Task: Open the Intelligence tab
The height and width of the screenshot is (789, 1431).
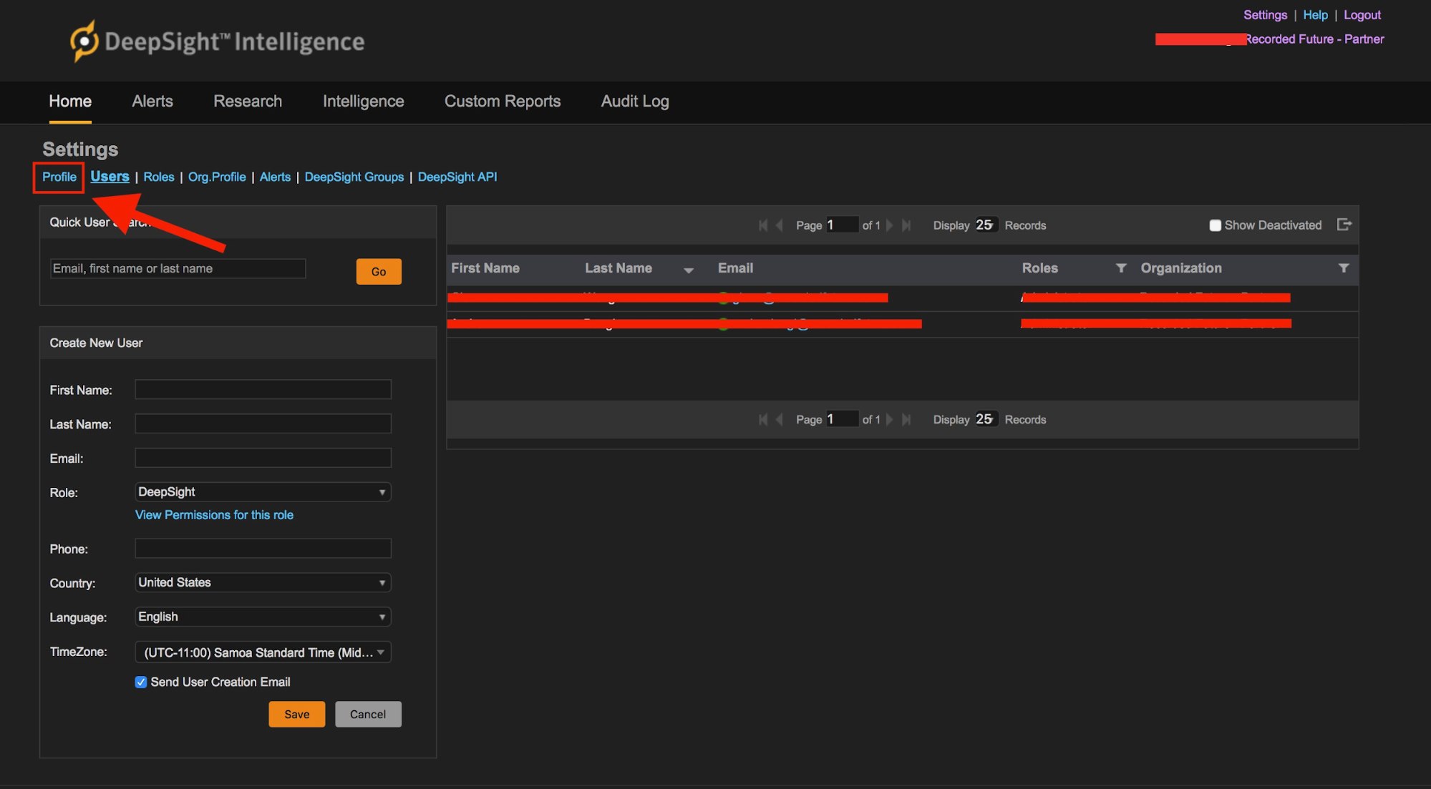Action: (364, 102)
